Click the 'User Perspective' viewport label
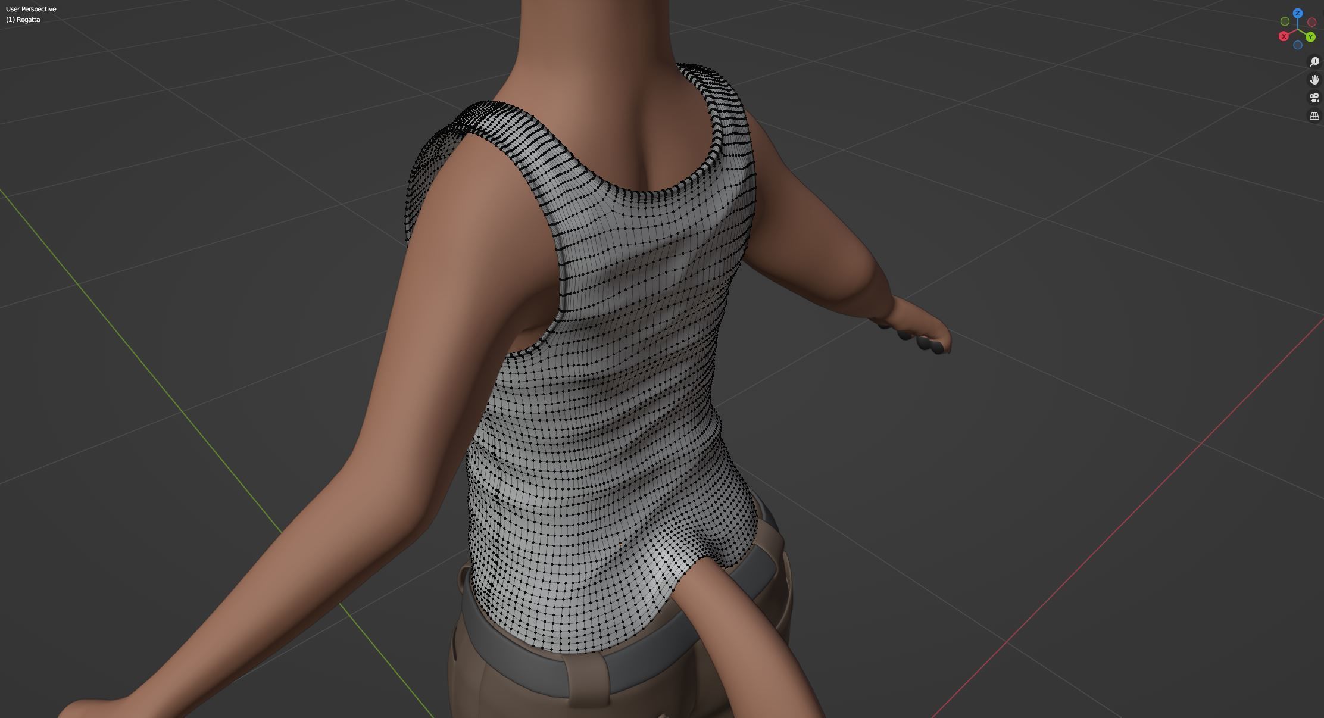Screen dimensions: 1324x718 point(31,9)
